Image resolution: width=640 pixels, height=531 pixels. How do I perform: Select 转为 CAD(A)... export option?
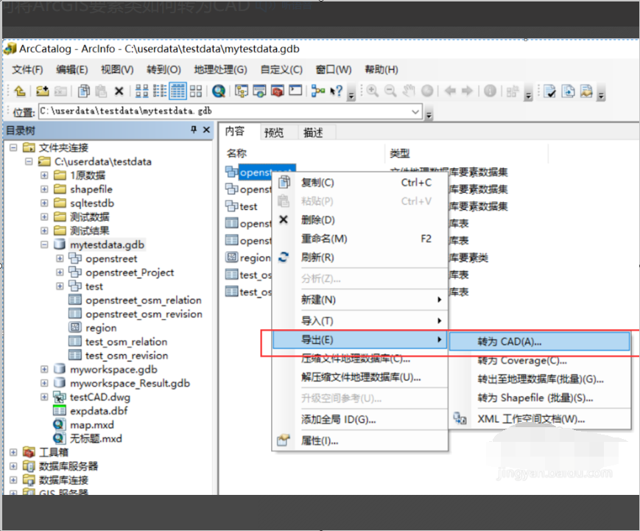(x=539, y=342)
